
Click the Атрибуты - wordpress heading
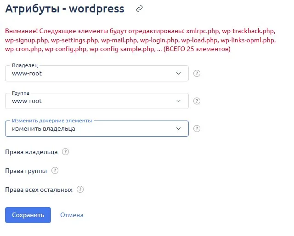(x=65, y=9)
